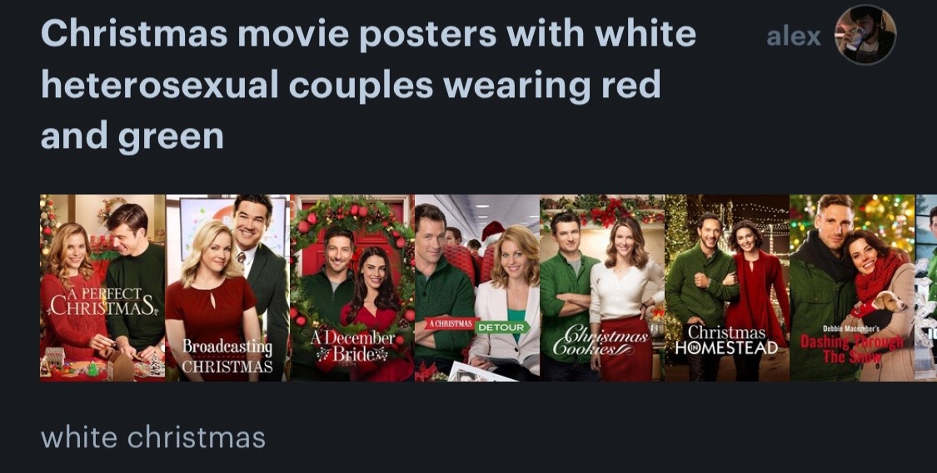
Task: Open the list title about Christmas movie posters
Action: [368, 84]
